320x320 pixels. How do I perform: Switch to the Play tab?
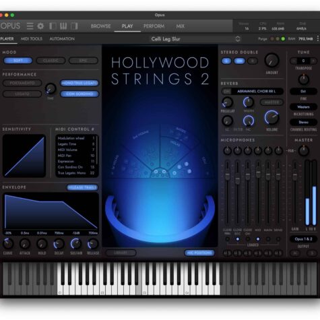[127, 26]
